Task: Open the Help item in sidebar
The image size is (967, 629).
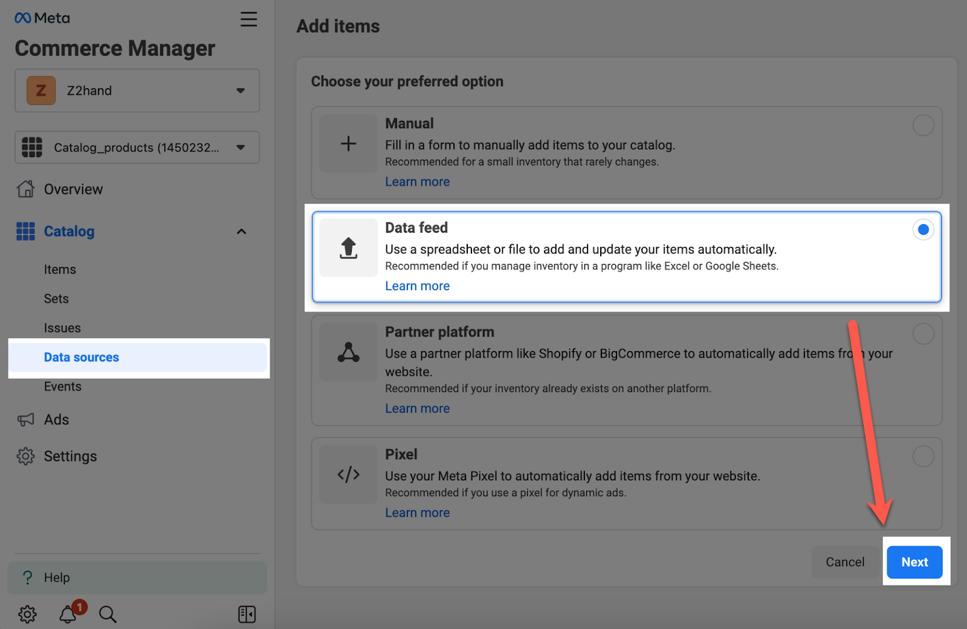Action: coord(57,578)
